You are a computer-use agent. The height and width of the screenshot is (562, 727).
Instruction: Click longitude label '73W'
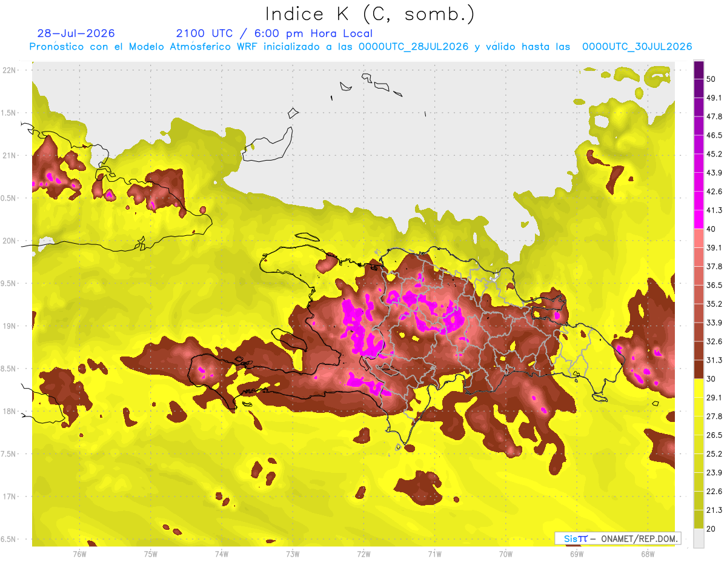pos(293,554)
